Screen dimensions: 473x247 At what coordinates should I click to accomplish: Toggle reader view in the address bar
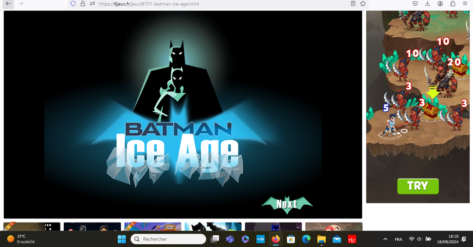(x=353, y=4)
